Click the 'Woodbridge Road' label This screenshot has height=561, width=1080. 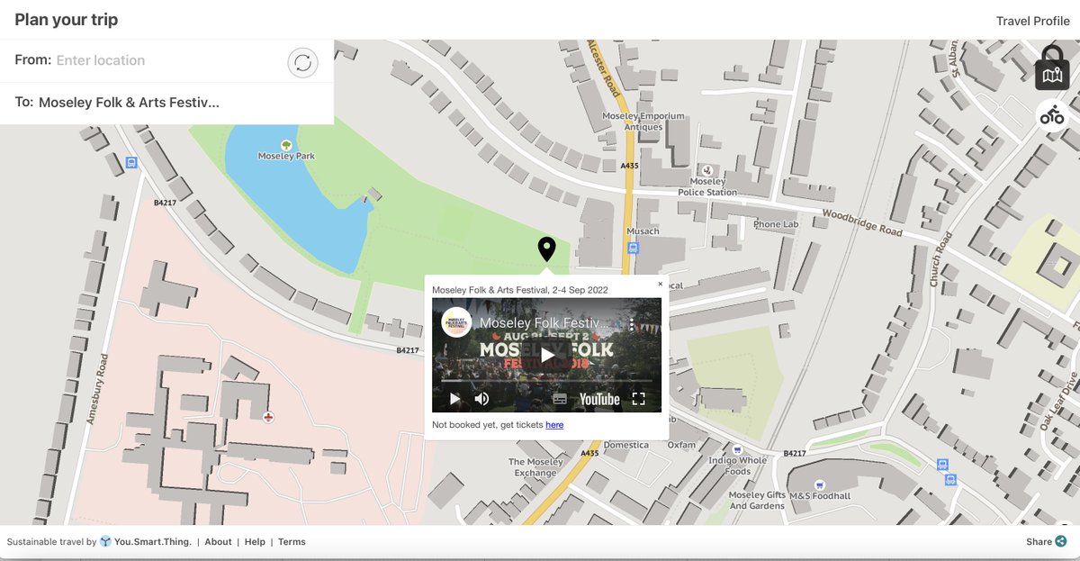[861, 225]
